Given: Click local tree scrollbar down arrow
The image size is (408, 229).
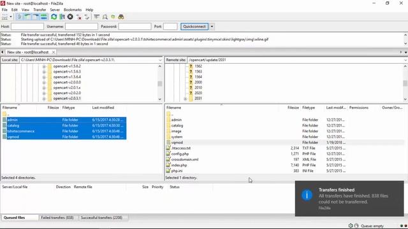Looking at the screenshot, I should tap(160, 99).
